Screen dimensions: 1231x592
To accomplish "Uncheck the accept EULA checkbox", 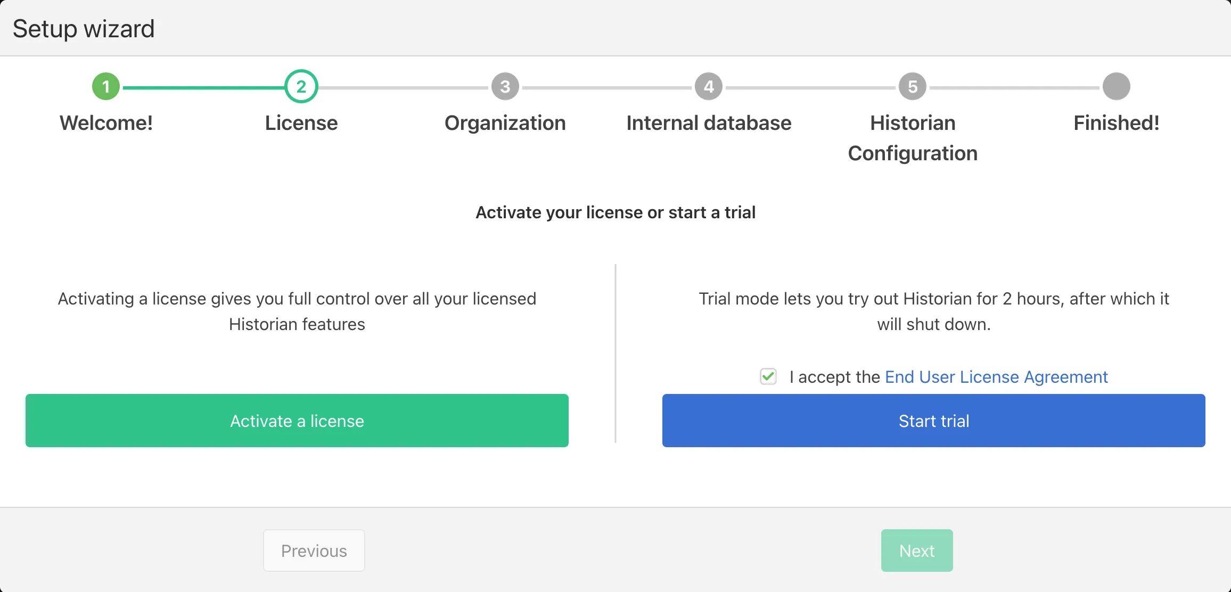I will [x=768, y=377].
